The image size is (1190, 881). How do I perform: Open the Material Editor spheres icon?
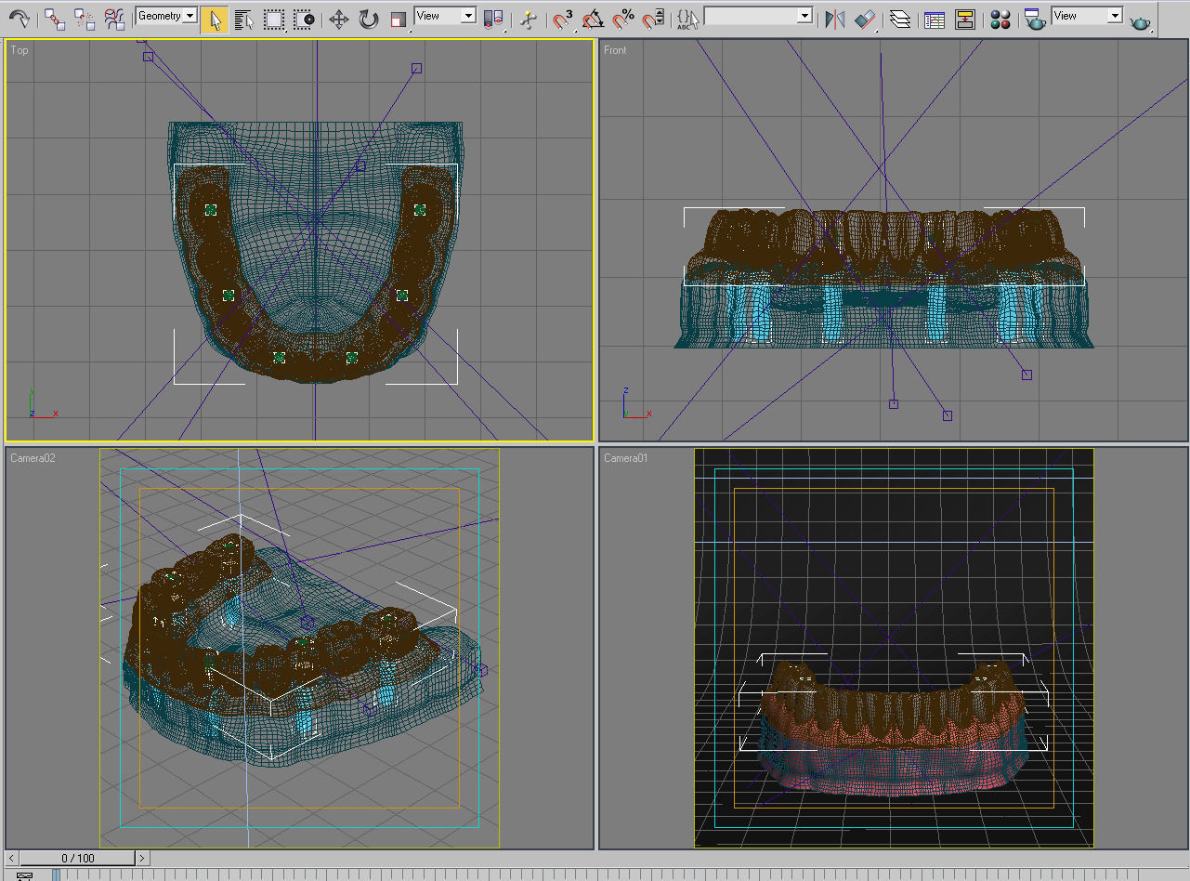1000,19
